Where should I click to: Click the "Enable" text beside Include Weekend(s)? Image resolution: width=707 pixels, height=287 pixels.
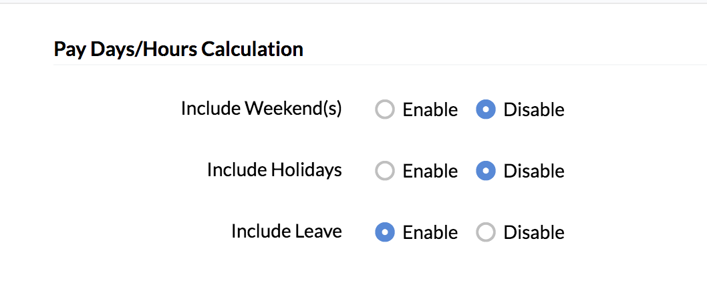coord(430,109)
